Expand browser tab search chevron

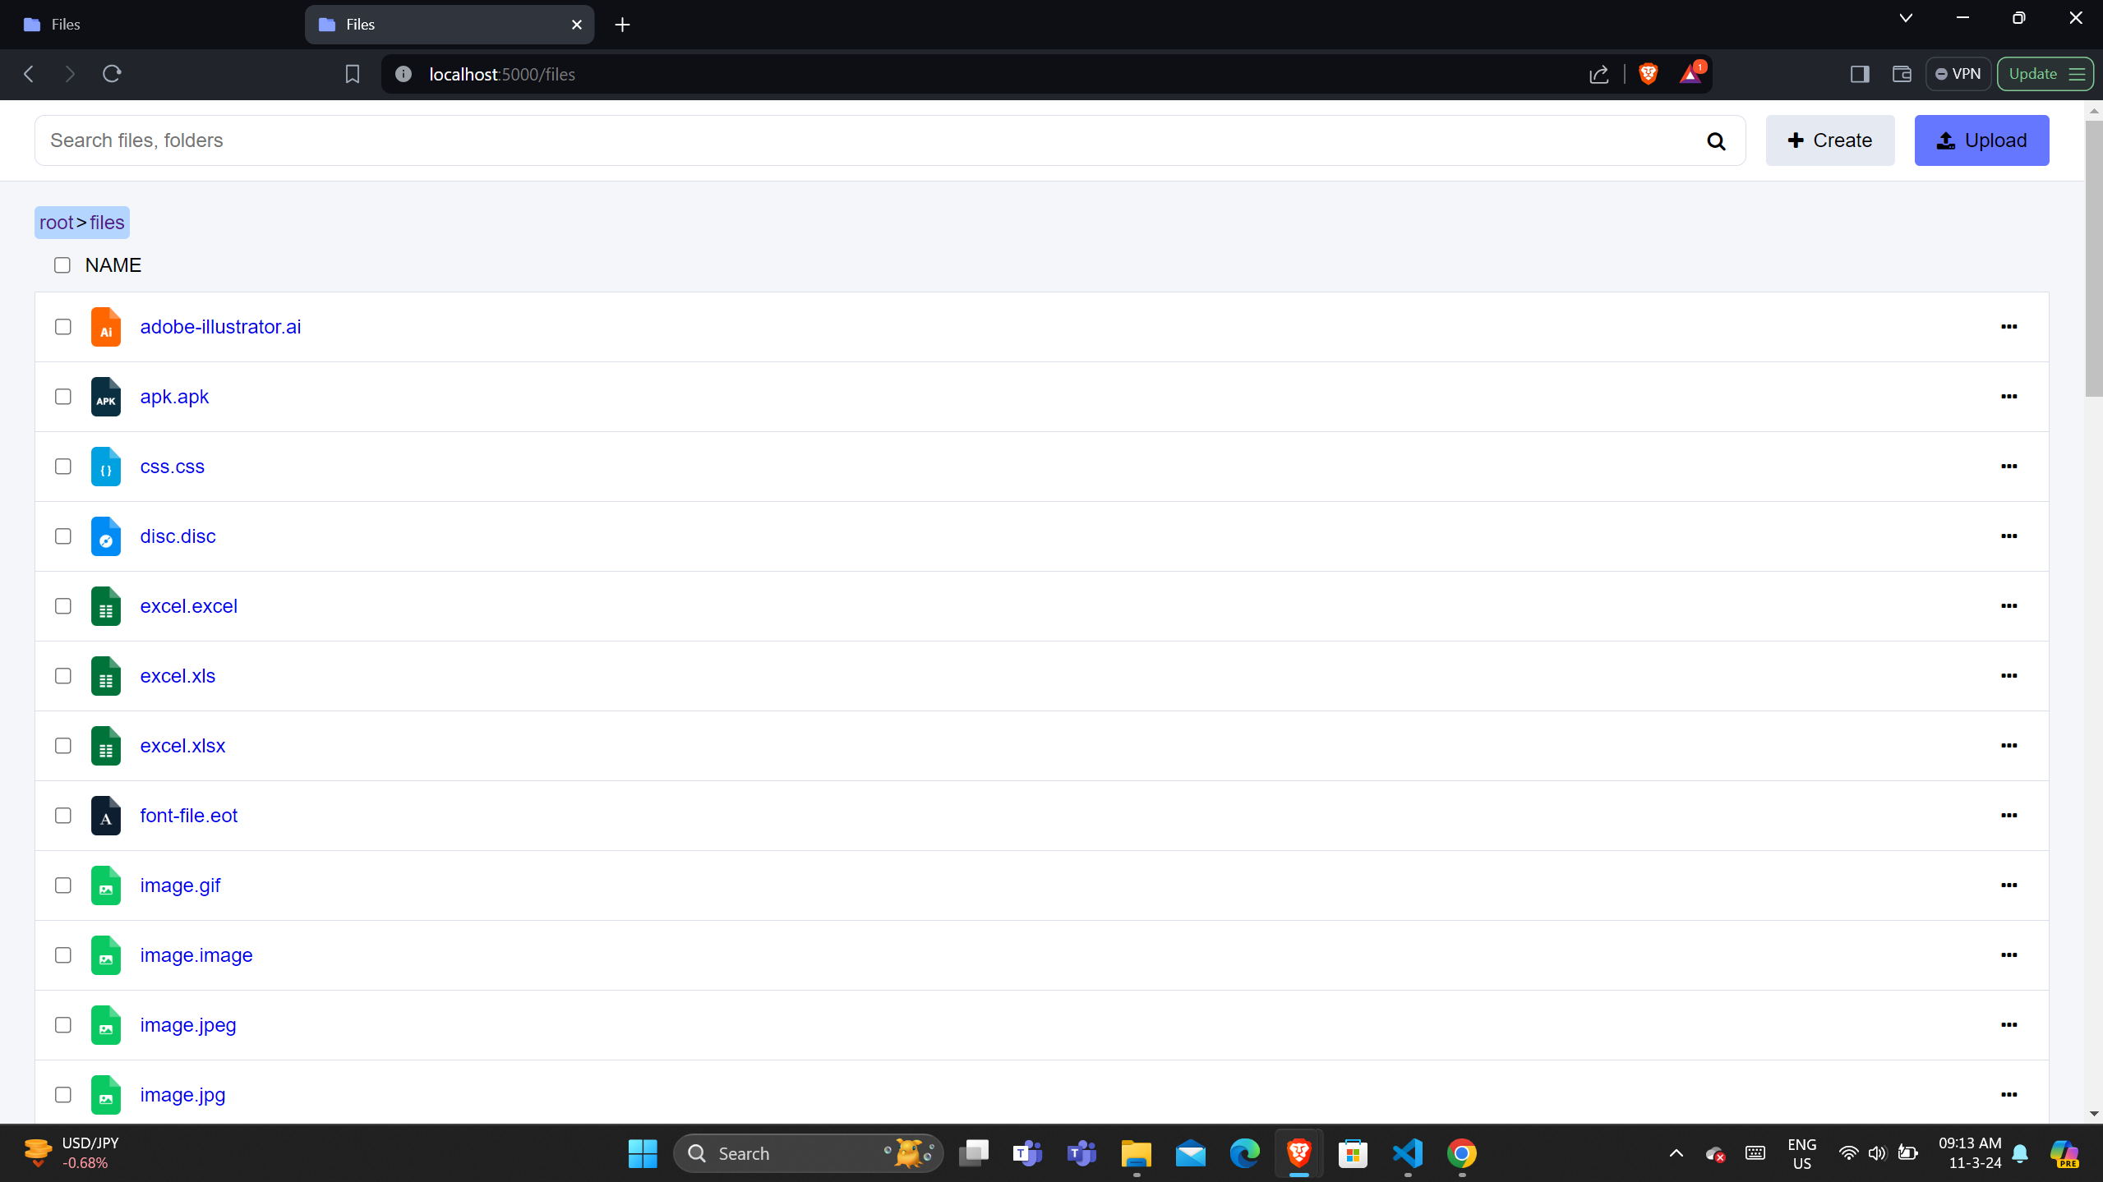point(1906,18)
